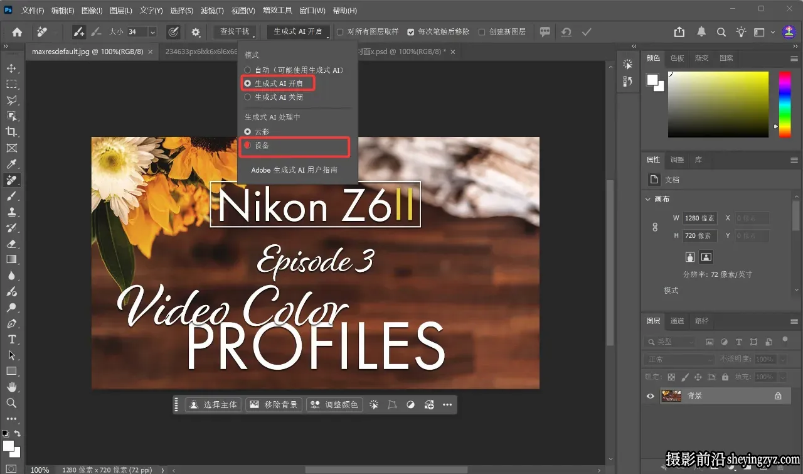Screen dimensions: 803x474
Task: Select the Eraser tool
Action: coord(11,244)
